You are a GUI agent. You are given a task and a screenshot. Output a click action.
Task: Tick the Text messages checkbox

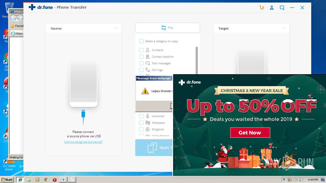[x=141, y=63]
